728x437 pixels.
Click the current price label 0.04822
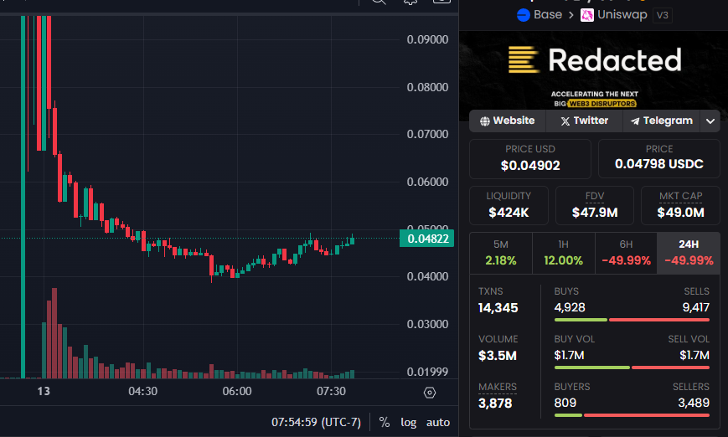(427, 239)
